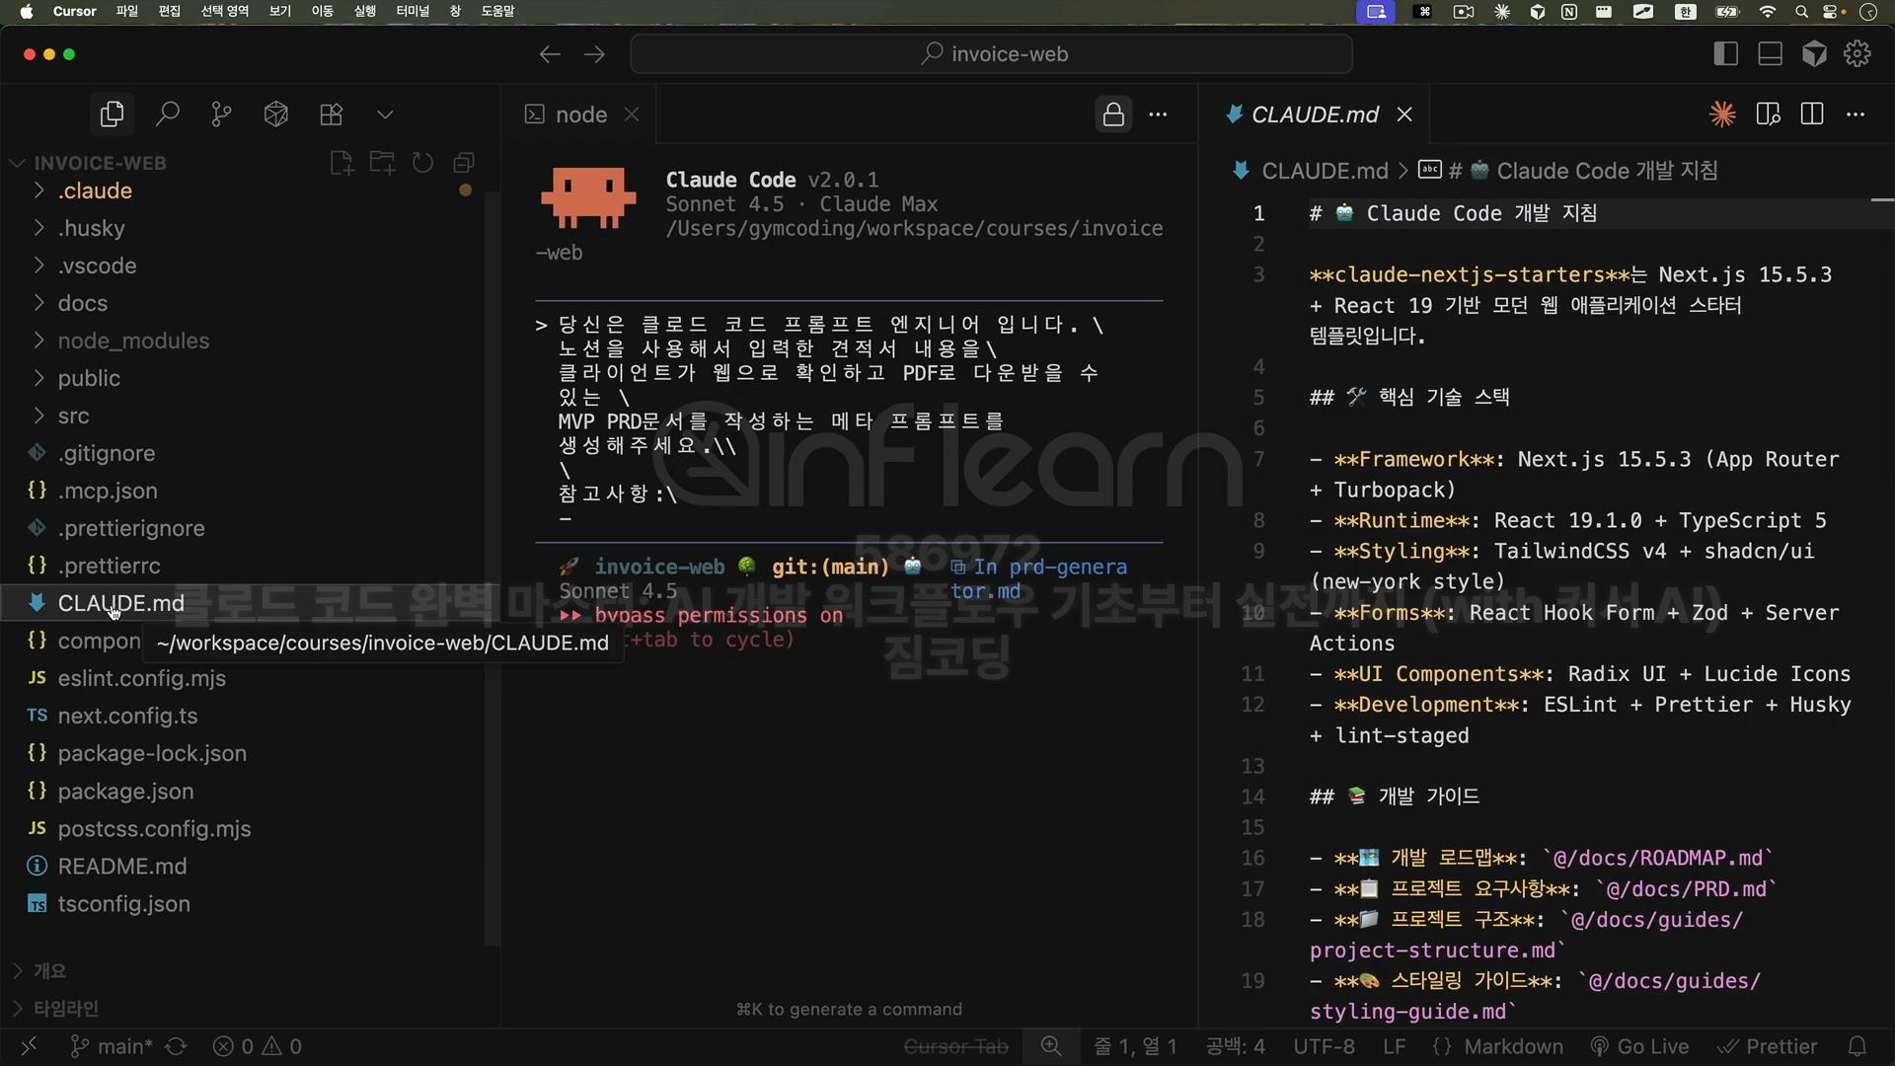Toggle the primary sidebar layout button
Viewport: 1895px width, 1066px height.
1725,54
